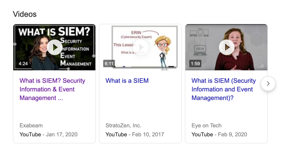Click YouTube source dated Feb 9, 2020
Viewport: 285px width, 150px height.
(x=219, y=134)
